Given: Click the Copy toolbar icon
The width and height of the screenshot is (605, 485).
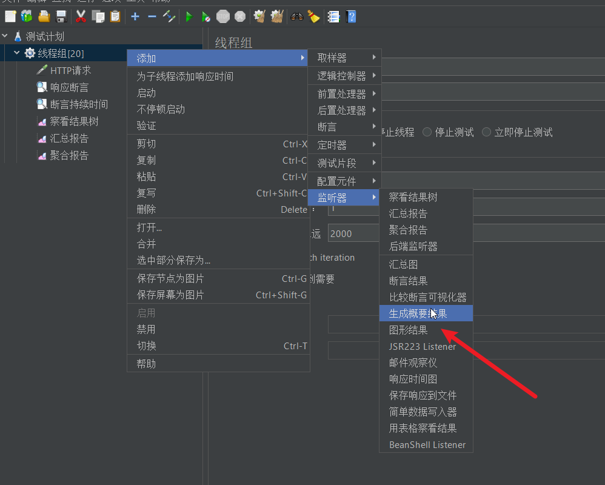Looking at the screenshot, I should (x=98, y=16).
